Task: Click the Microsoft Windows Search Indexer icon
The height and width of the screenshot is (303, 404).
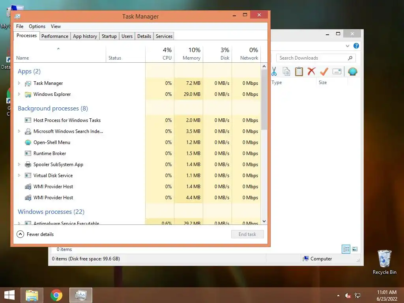Action: coord(28,131)
